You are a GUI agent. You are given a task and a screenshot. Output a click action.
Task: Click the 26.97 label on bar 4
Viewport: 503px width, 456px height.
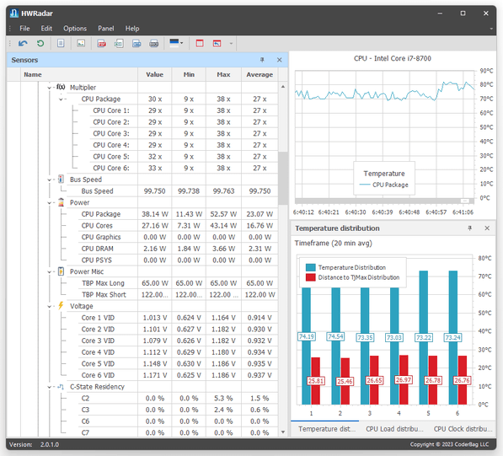coord(404,380)
